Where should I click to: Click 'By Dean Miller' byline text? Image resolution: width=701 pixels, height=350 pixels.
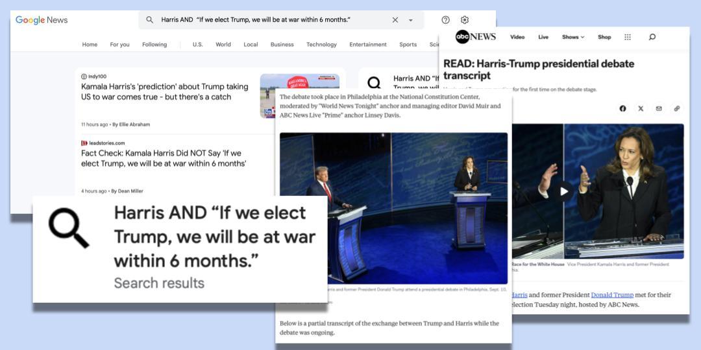click(127, 191)
